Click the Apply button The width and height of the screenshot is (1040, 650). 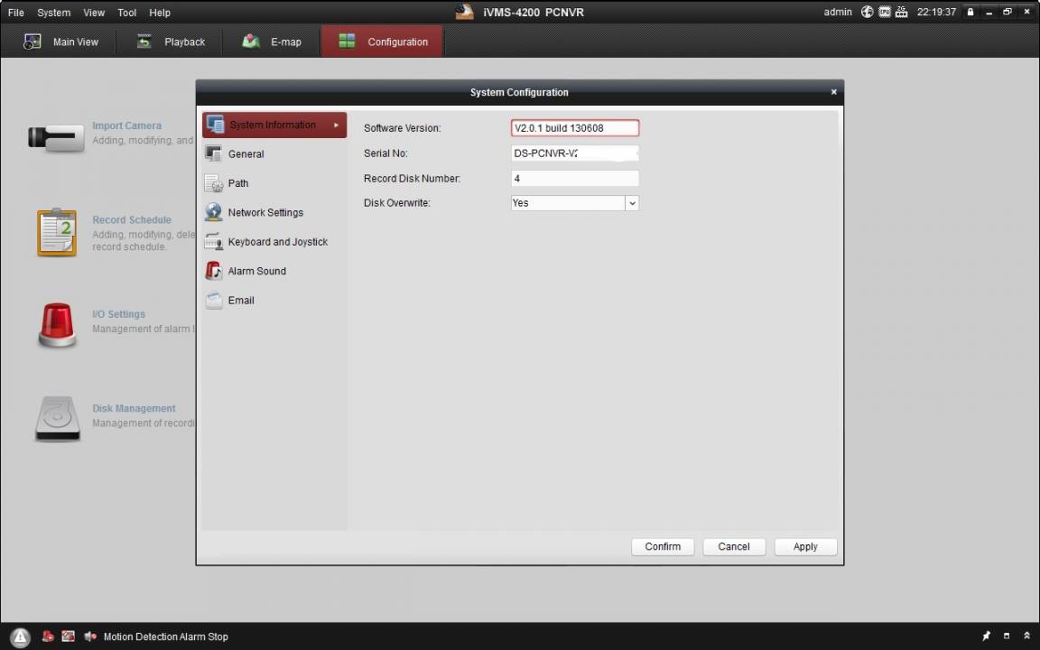(805, 546)
